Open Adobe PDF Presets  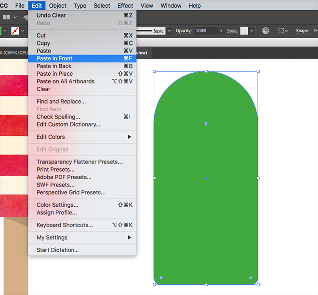(82, 177)
